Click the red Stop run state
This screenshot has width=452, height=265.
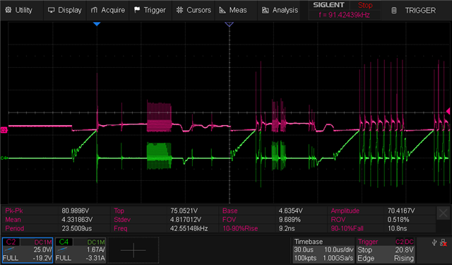tap(365, 5)
